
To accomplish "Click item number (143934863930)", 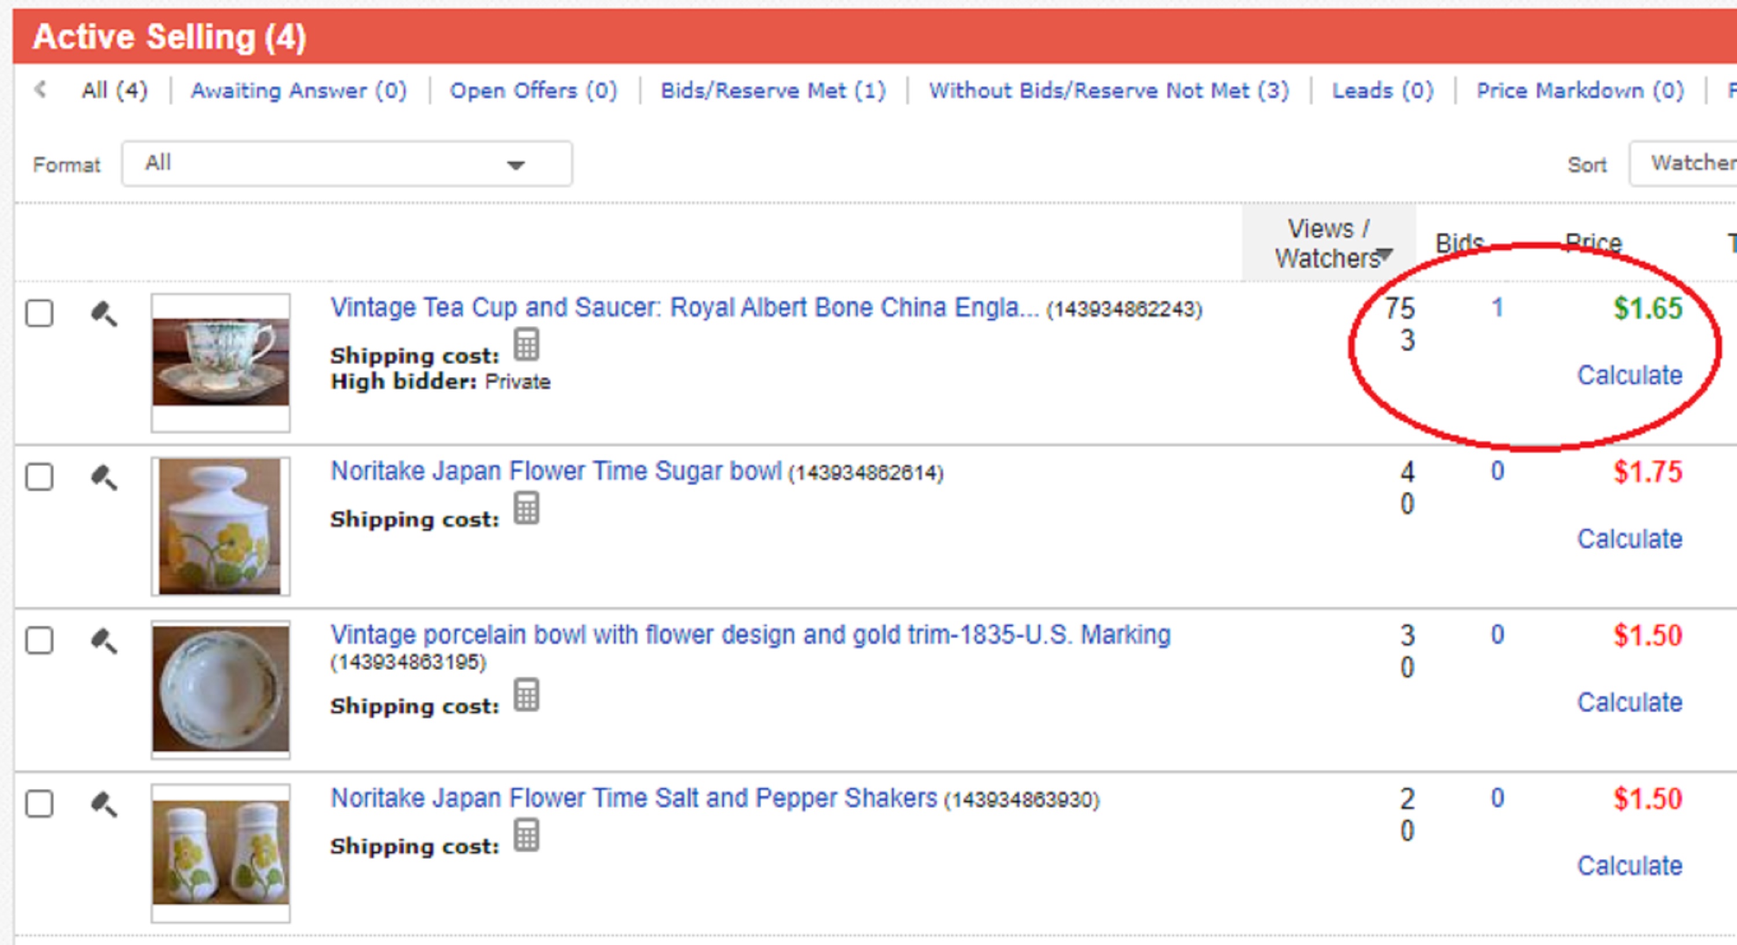I will point(1022,800).
